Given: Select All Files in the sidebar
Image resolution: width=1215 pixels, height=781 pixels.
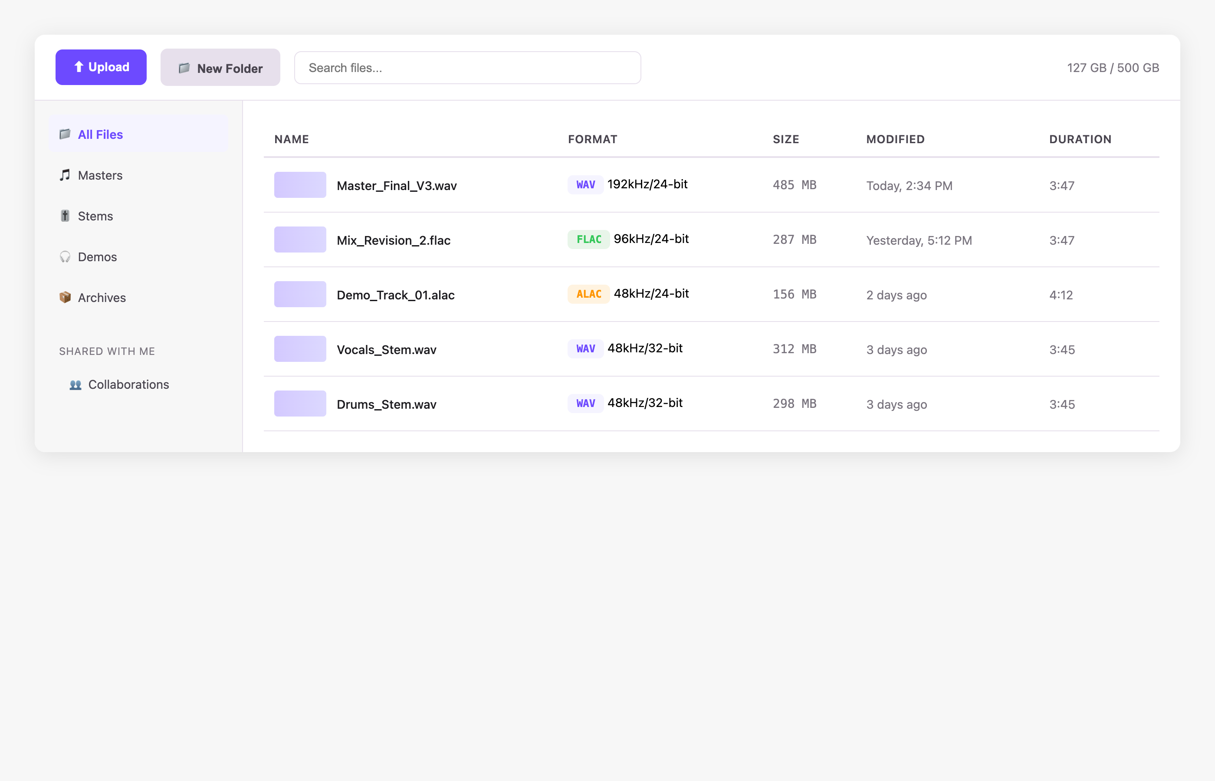Looking at the screenshot, I should click(x=100, y=134).
